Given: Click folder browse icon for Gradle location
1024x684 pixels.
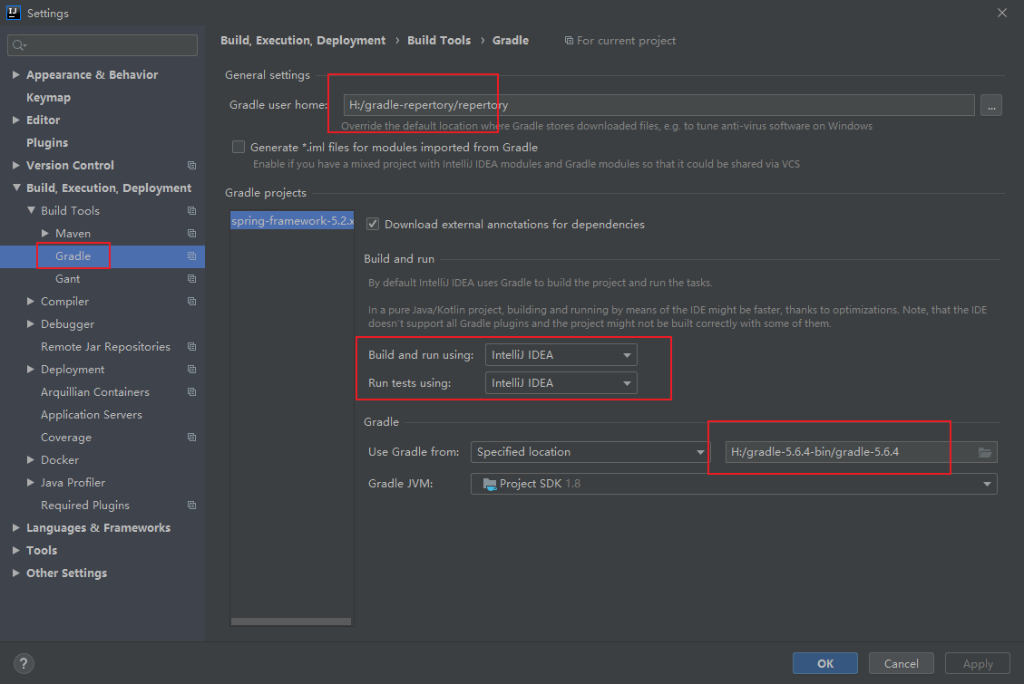Looking at the screenshot, I should 985,452.
